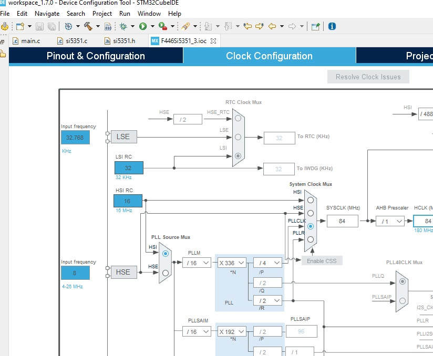Open the Debug configurations dropdown arrow

point(132,26)
